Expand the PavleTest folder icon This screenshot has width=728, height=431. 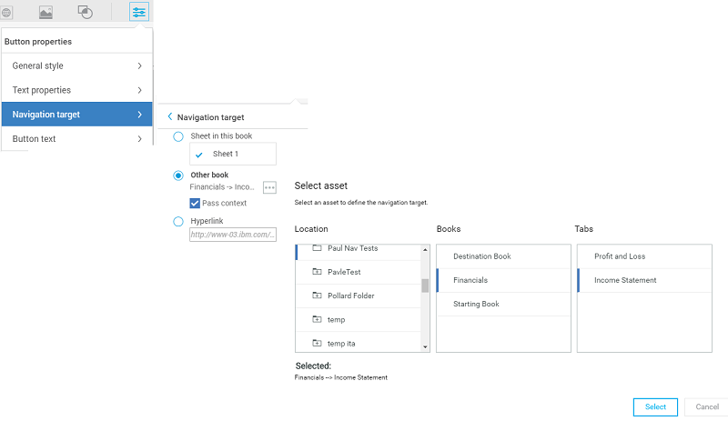(317, 272)
